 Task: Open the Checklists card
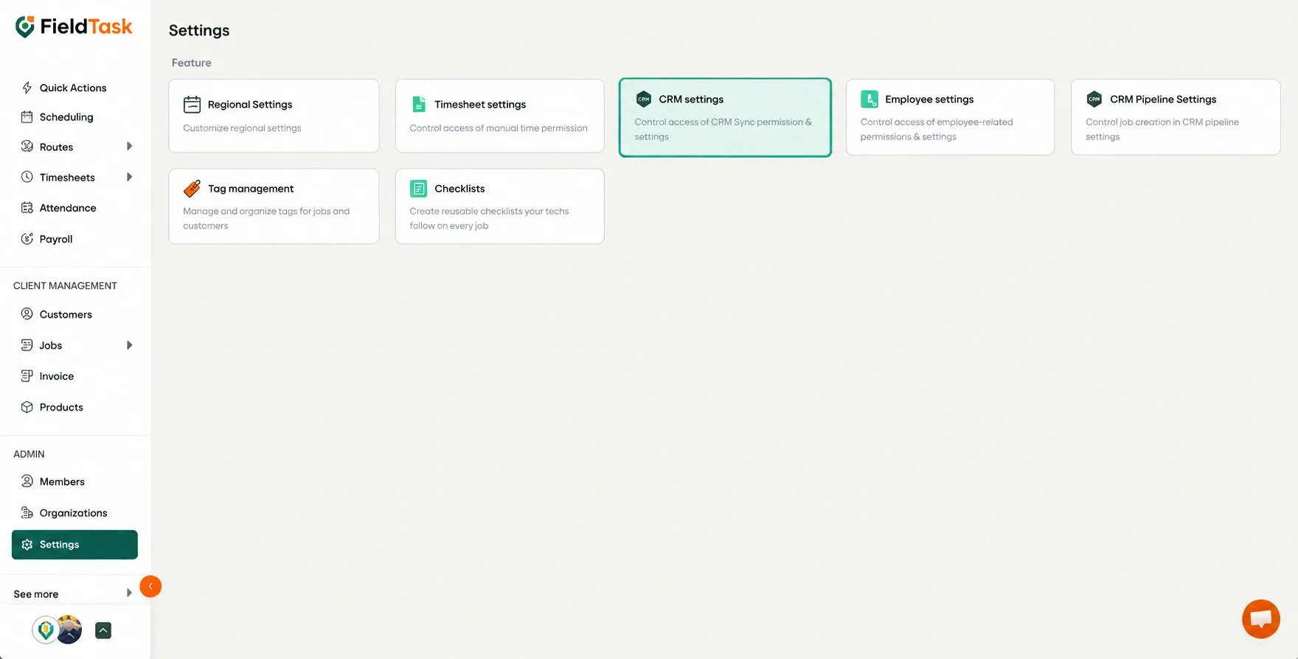(x=500, y=206)
